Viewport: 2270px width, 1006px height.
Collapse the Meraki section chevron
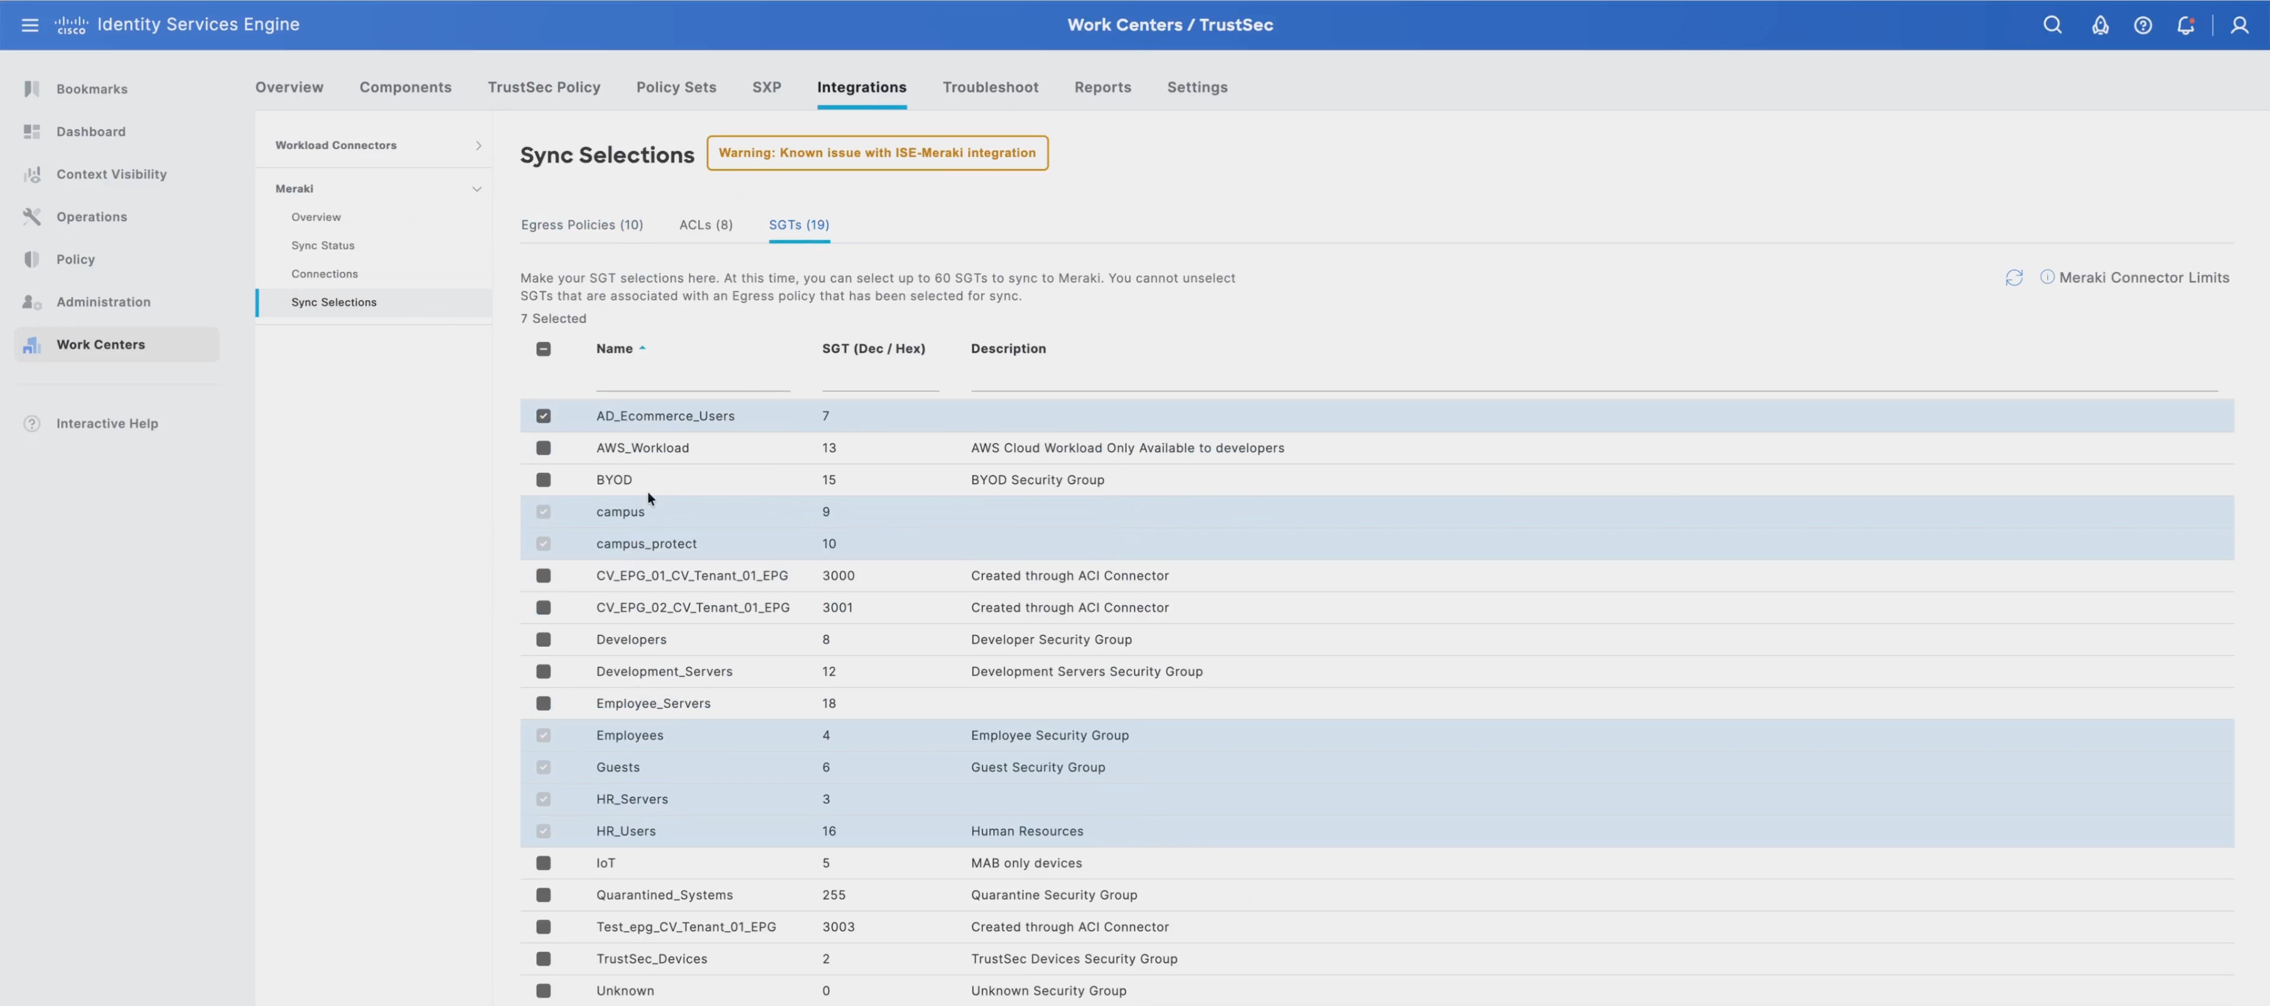476,188
